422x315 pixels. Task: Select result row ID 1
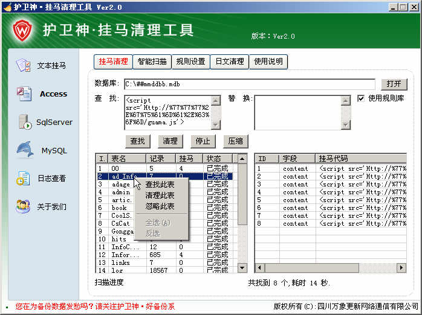coord(331,168)
